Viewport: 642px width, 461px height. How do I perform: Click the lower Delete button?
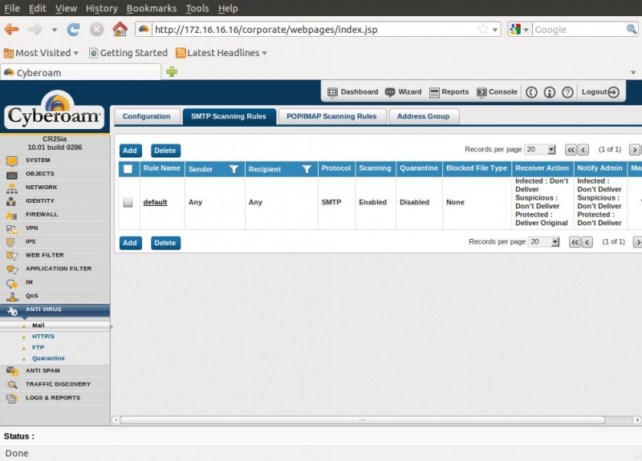click(165, 243)
